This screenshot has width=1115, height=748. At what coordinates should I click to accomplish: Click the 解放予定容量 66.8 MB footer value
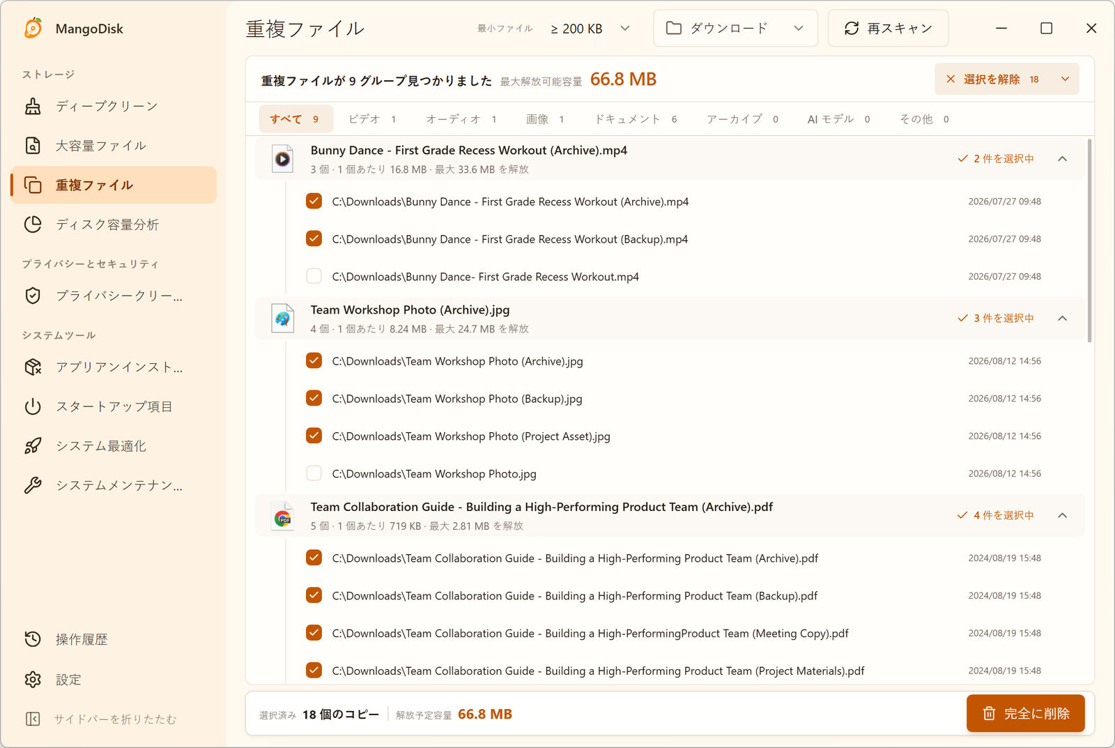coord(485,714)
